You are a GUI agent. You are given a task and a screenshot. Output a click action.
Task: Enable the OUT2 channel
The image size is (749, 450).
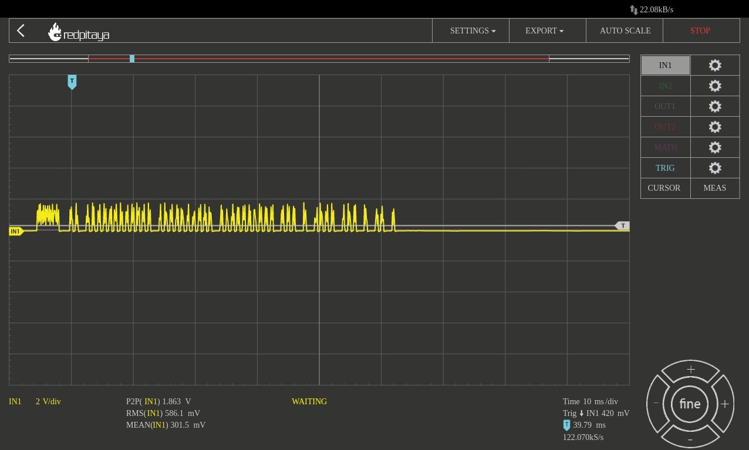click(x=665, y=127)
